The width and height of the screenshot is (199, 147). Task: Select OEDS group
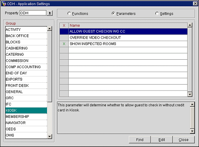[x=26, y=129]
